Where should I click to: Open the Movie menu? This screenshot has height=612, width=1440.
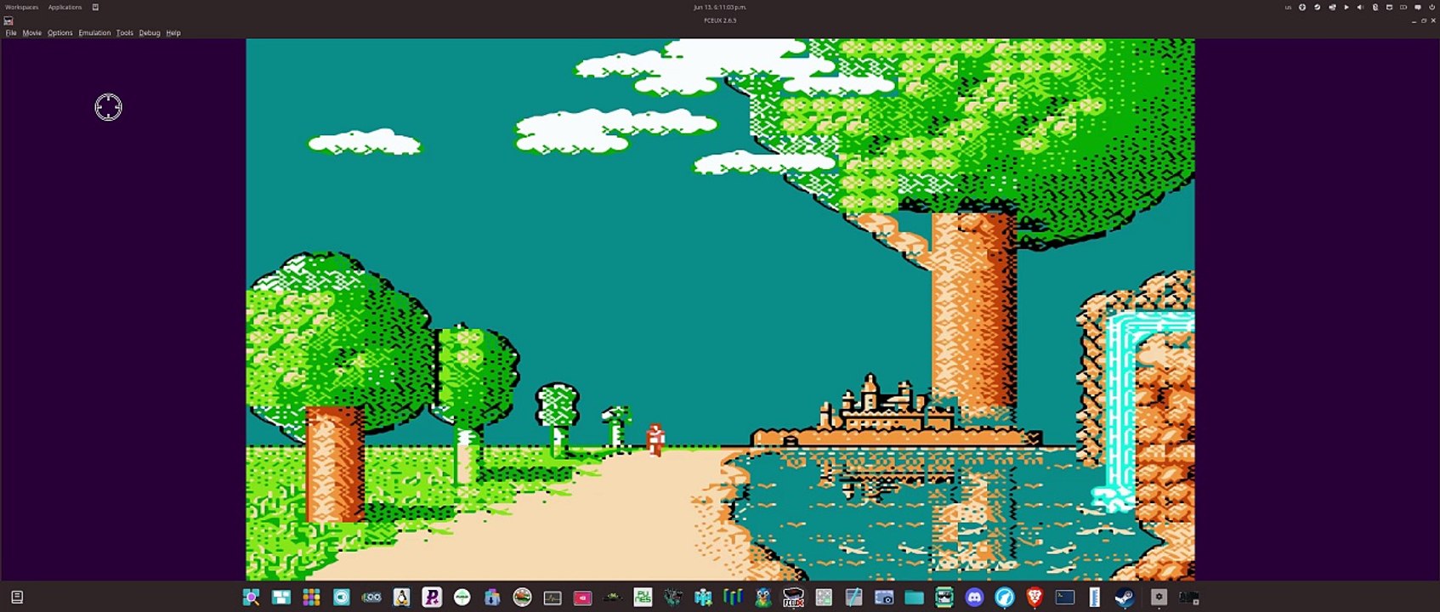(31, 32)
